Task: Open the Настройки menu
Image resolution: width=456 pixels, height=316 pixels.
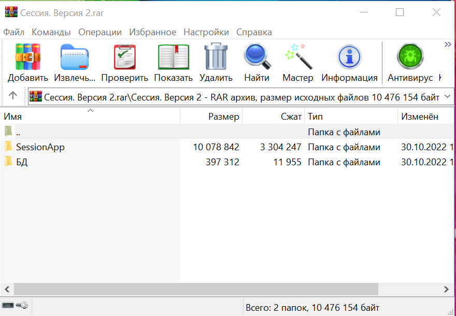Action: (206, 32)
